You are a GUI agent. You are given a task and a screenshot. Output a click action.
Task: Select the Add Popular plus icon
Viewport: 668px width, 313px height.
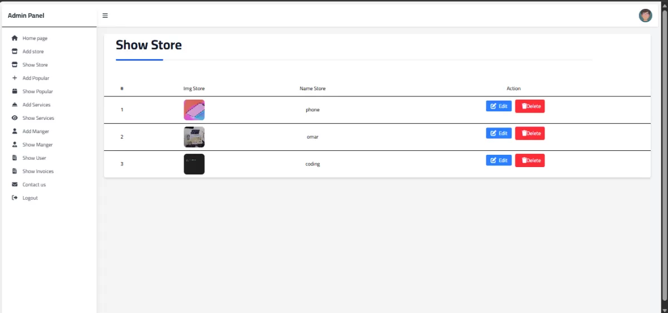tap(15, 78)
